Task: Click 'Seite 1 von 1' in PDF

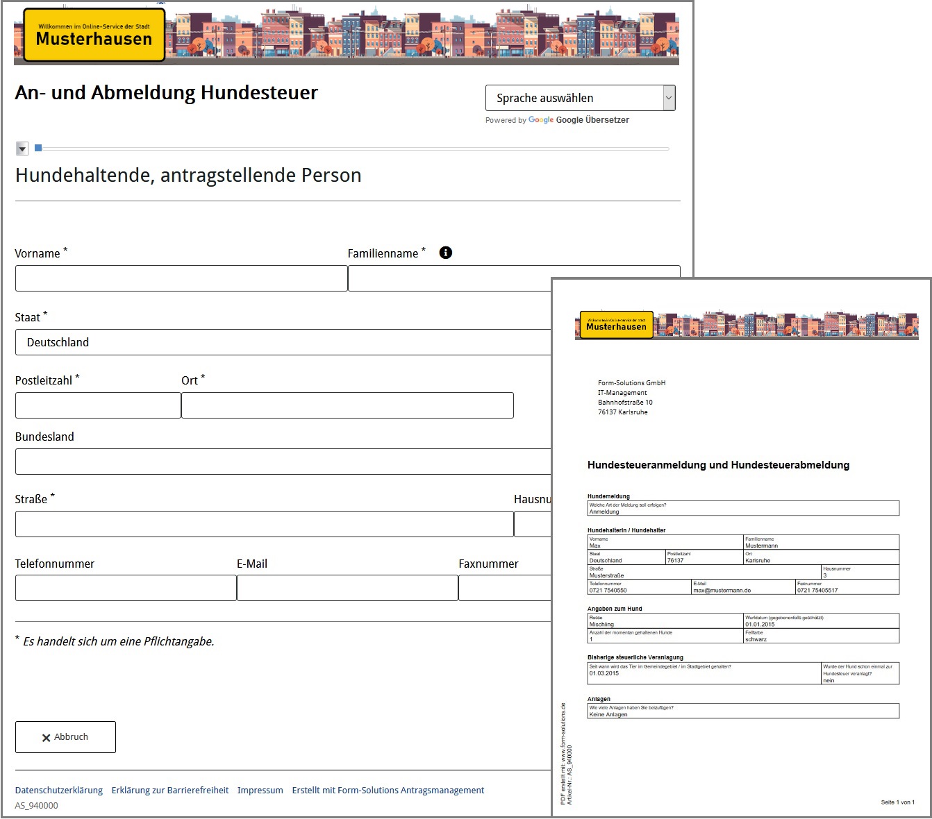Action: pyautogui.click(x=898, y=802)
